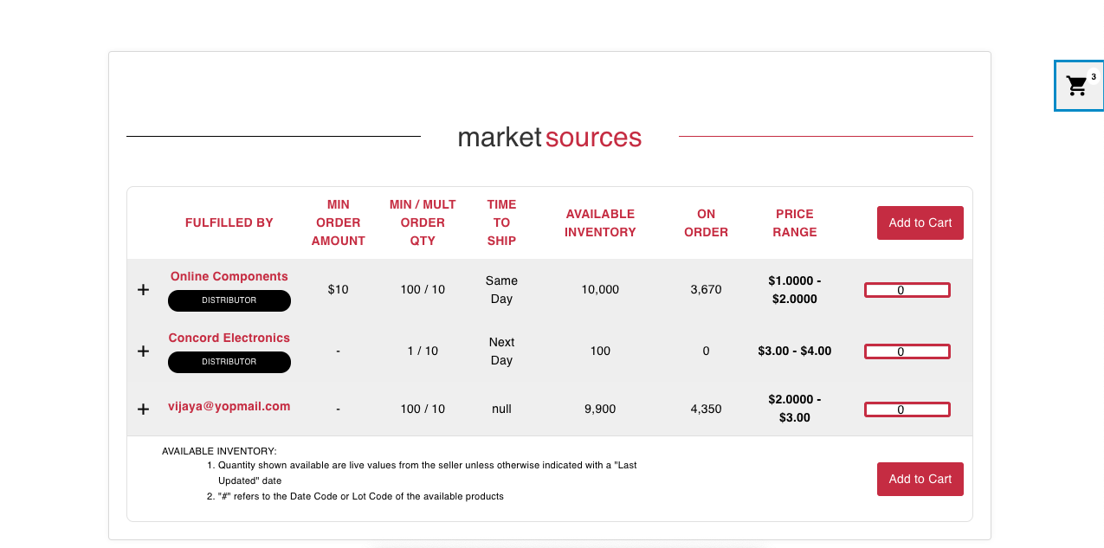Expand the Online Components row
This screenshot has width=1104, height=548.
click(x=144, y=290)
